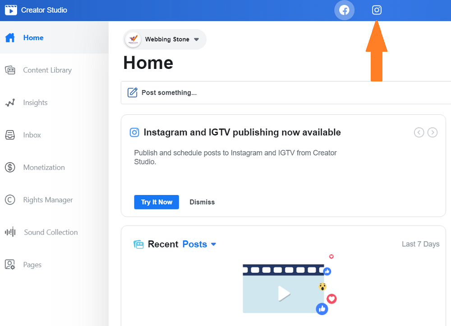Screen dimensions: 451x326
Task: Go to the previous announcement card
Action: [419, 132]
